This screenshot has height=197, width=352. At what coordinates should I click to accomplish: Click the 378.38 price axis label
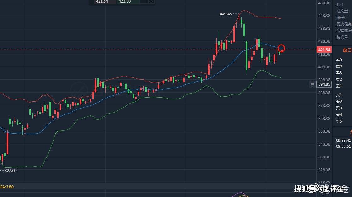324,105
